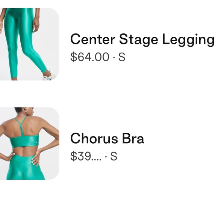Select the Center Stage Legging title

tap(142, 39)
